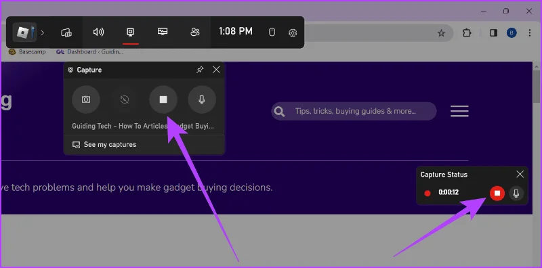Click the red recording indicator dot
This screenshot has width=542, height=268.
tap(428, 193)
